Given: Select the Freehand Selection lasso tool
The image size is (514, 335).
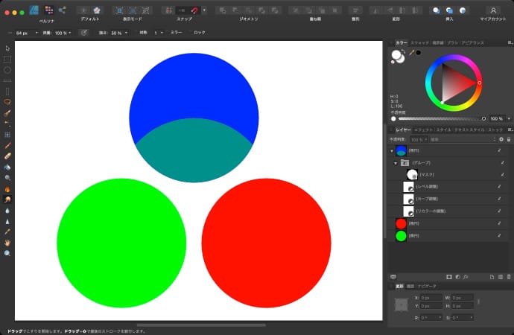Looking at the screenshot, I should click(x=7, y=101).
